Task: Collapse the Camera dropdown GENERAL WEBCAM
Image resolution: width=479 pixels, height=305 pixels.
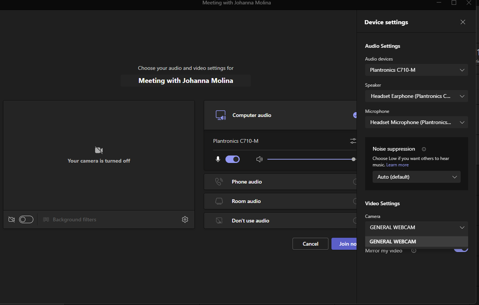Action: [x=416, y=227]
